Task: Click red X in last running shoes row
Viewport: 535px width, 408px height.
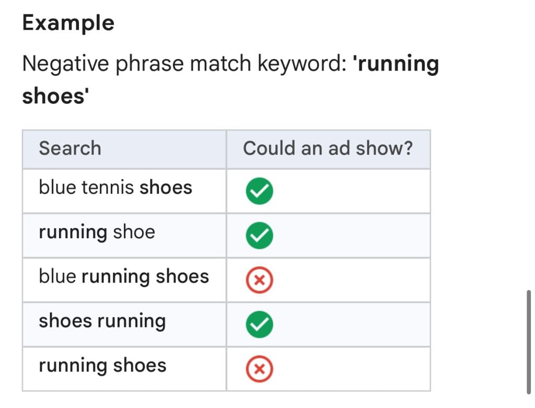Action: (x=259, y=369)
